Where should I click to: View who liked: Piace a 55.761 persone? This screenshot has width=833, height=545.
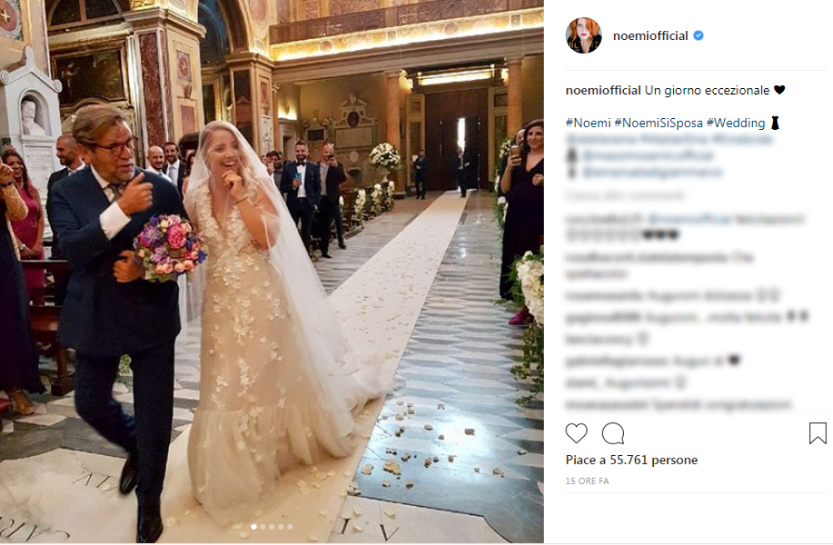pyautogui.click(x=631, y=460)
